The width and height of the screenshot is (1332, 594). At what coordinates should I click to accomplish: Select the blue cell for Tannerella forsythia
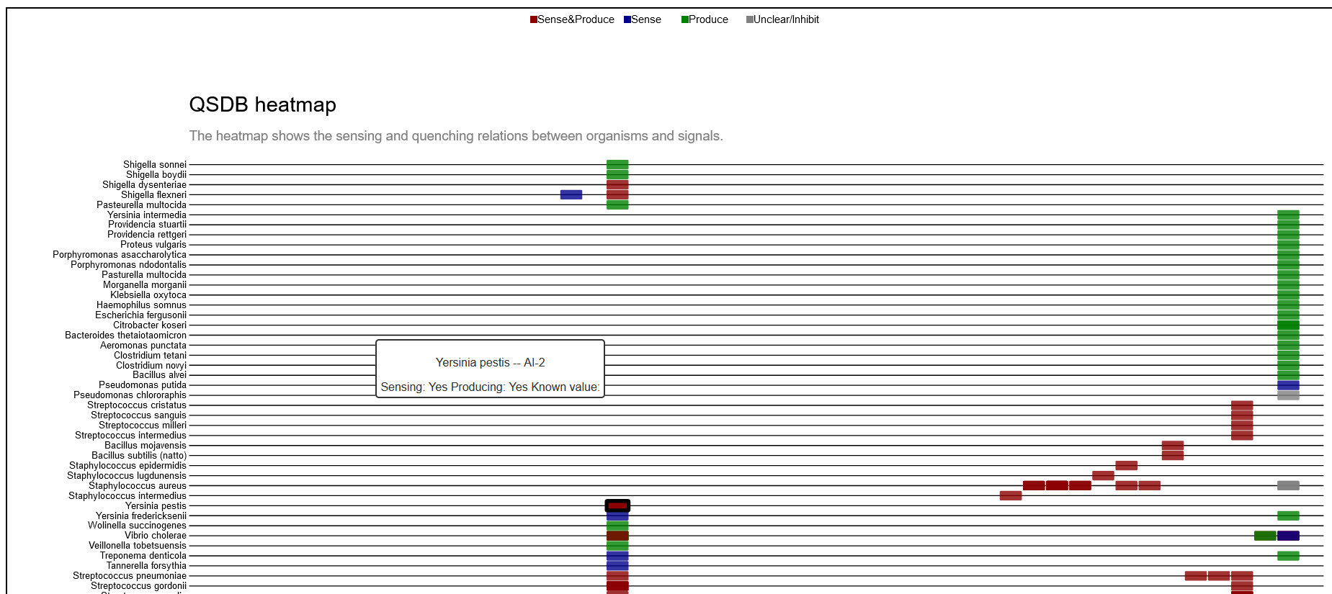[x=617, y=566]
